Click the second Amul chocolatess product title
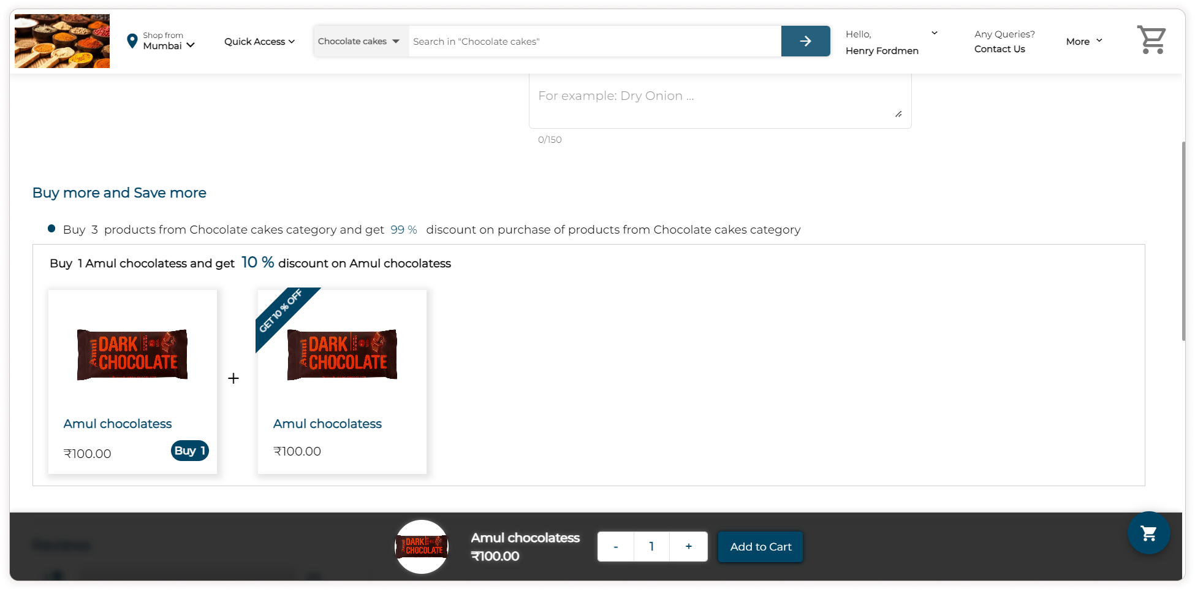Screen dimensions: 1195x591 pos(327,424)
